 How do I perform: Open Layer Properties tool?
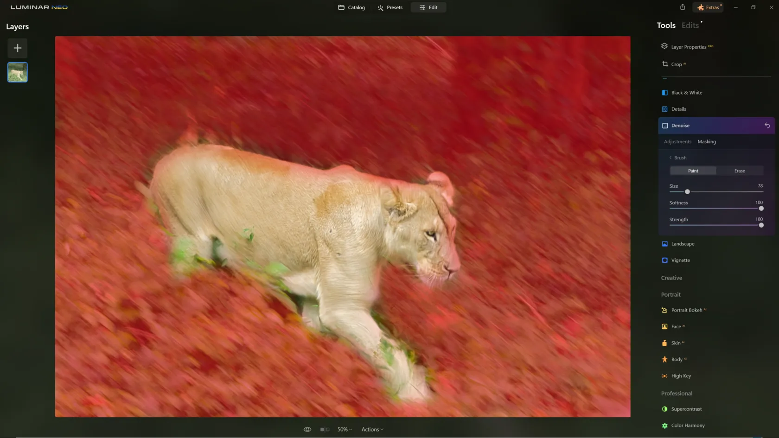tap(688, 47)
